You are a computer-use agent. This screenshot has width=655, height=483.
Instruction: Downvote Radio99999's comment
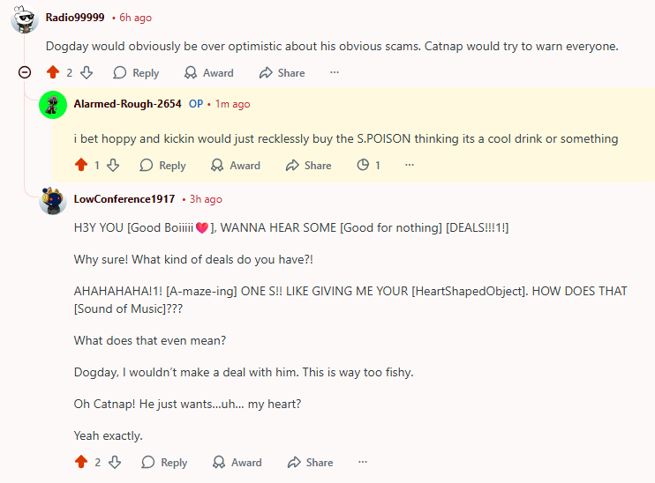[87, 73]
